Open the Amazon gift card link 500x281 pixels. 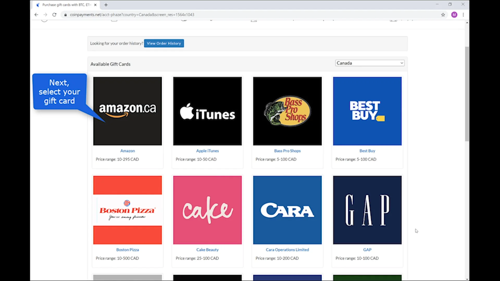127,151
